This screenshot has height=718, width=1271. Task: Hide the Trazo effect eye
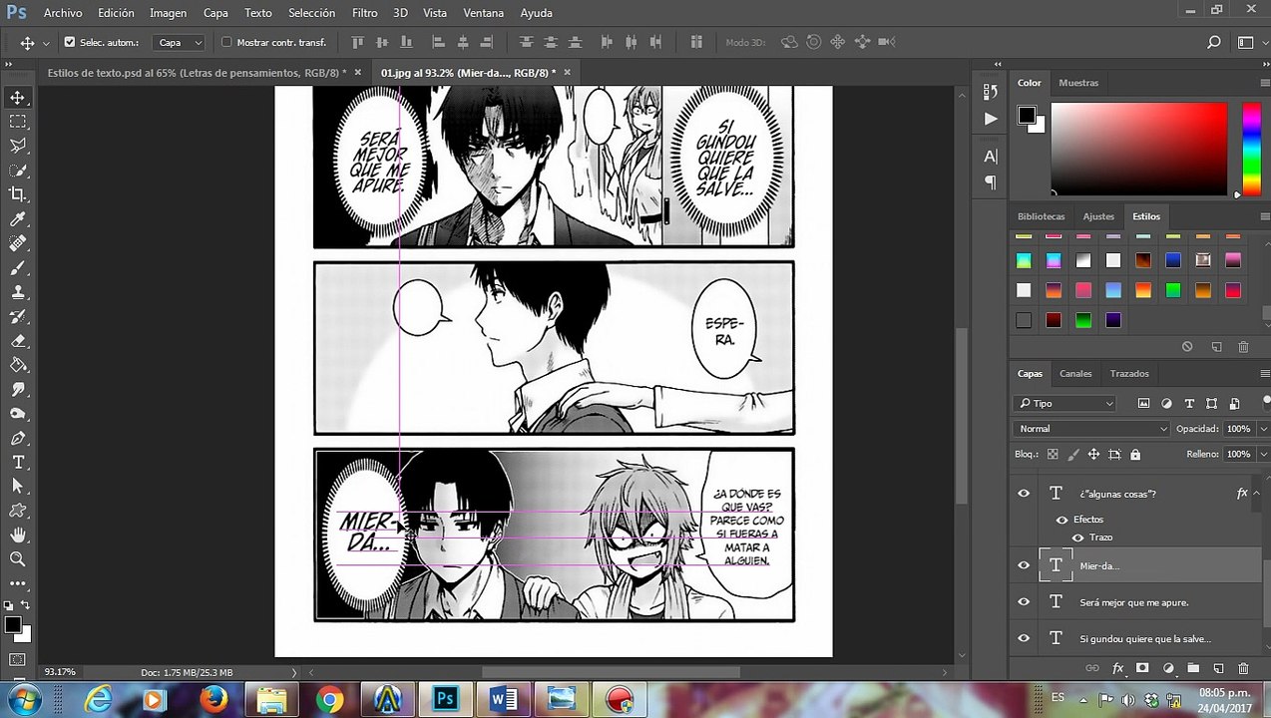click(x=1077, y=538)
